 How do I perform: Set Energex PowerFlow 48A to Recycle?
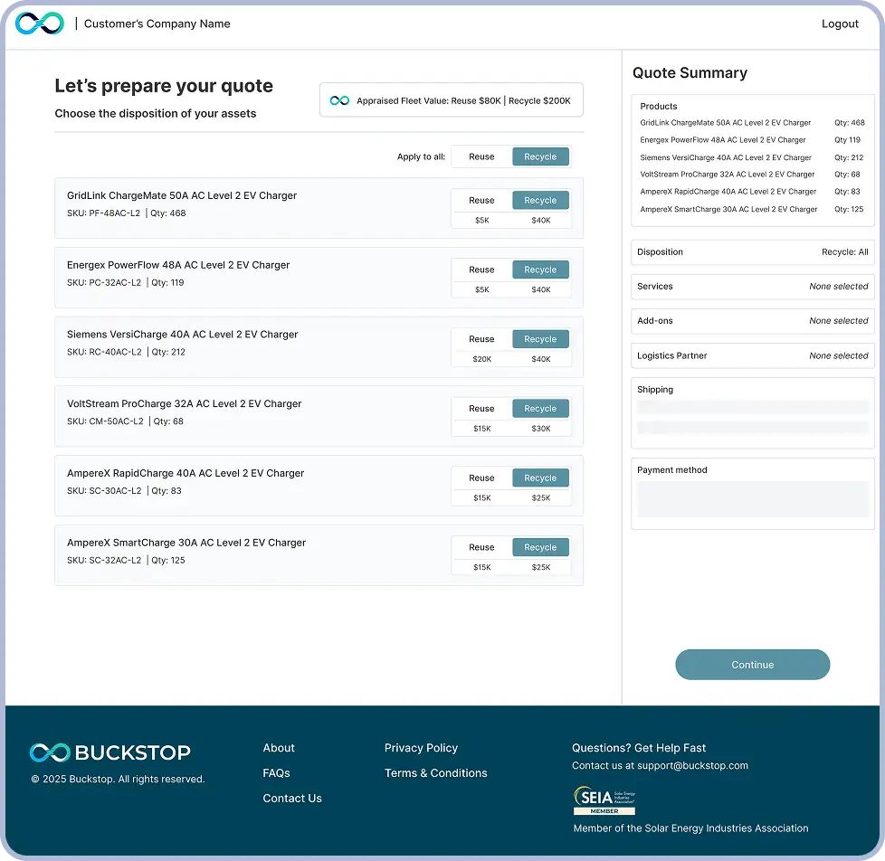tap(540, 270)
